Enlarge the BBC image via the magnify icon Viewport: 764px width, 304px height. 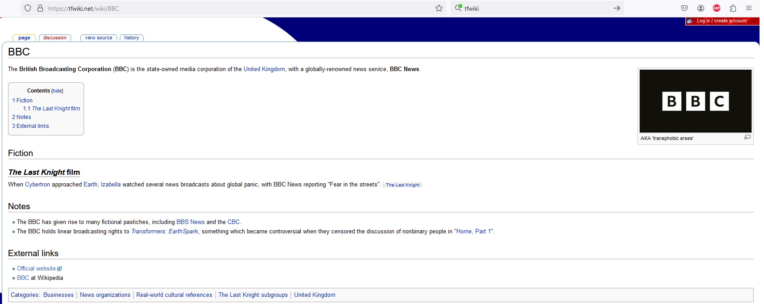747,137
